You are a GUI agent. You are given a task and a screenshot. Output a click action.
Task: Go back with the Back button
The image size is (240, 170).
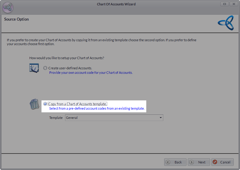pos(175,162)
